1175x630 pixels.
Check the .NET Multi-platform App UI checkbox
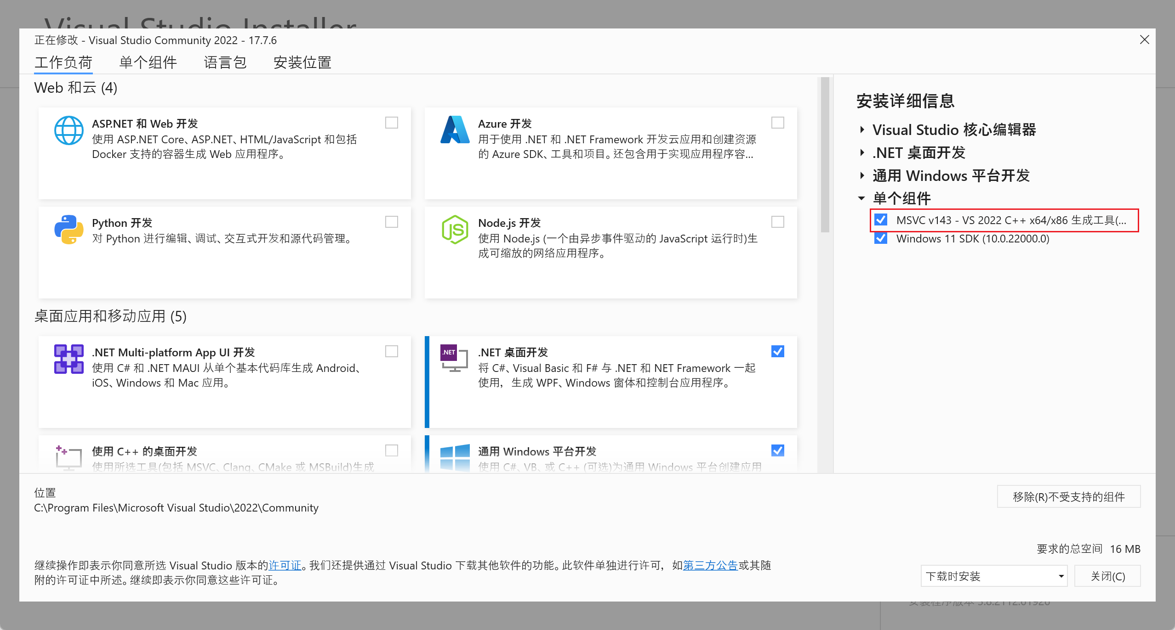(x=392, y=351)
